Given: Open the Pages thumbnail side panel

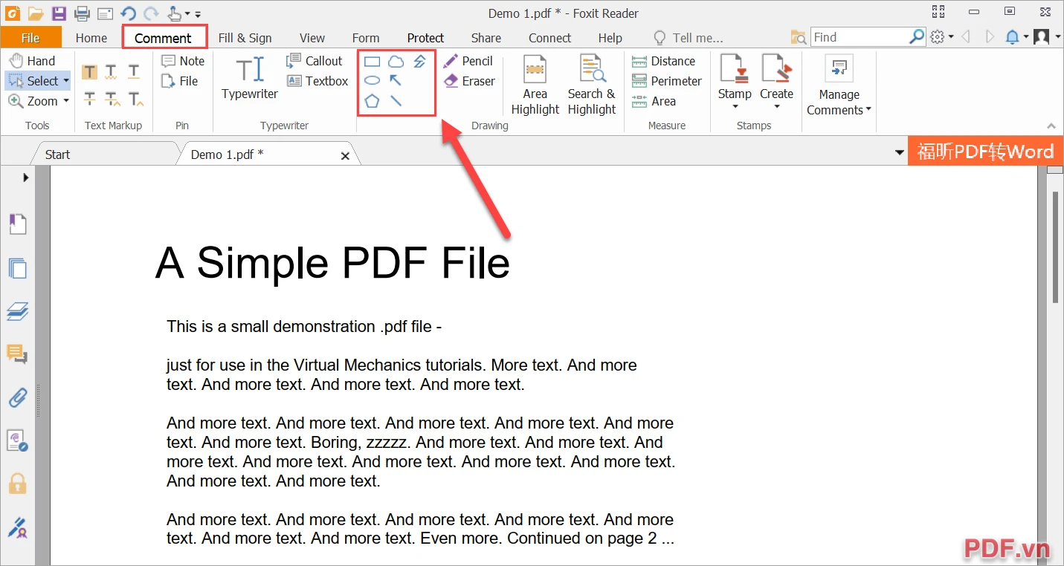Looking at the screenshot, I should point(18,267).
